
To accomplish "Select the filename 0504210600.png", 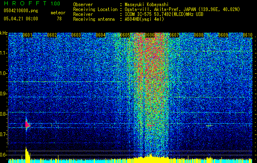I will (x=21, y=11).
